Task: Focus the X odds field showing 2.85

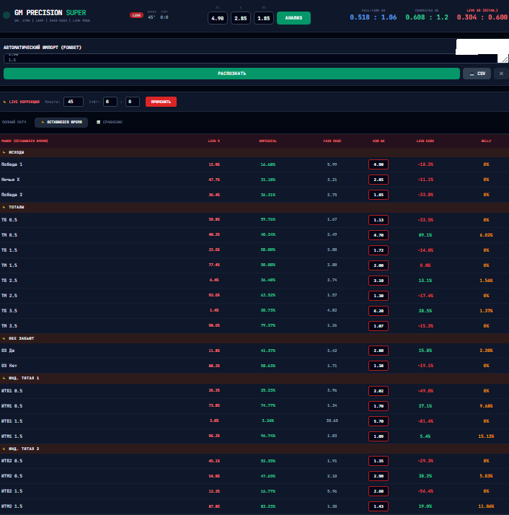Action: [241, 18]
